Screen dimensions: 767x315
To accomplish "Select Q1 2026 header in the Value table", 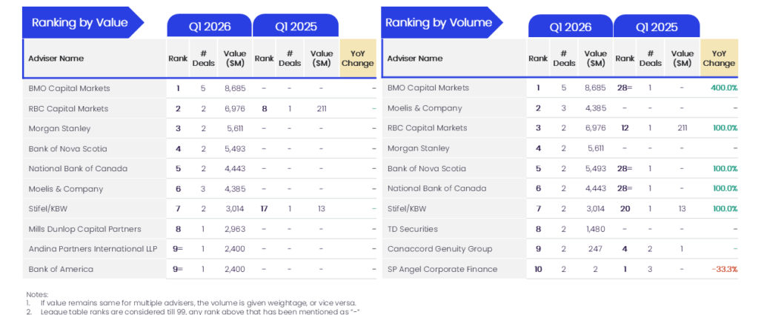I will point(209,27).
